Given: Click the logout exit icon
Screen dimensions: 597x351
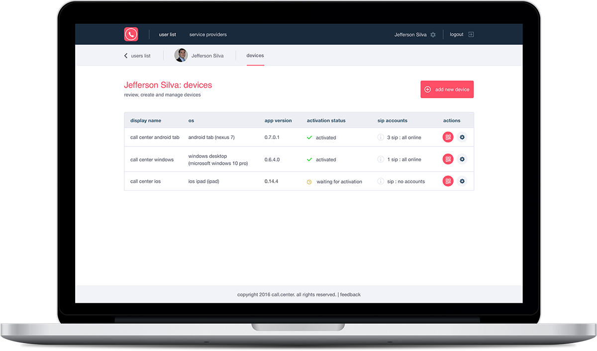Looking at the screenshot, I should [x=471, y=35].
